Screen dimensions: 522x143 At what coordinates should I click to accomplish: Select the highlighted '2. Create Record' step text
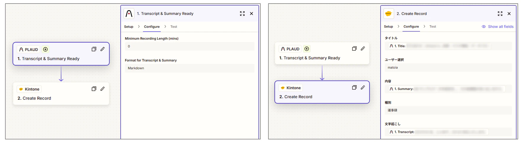pos(296,97)
